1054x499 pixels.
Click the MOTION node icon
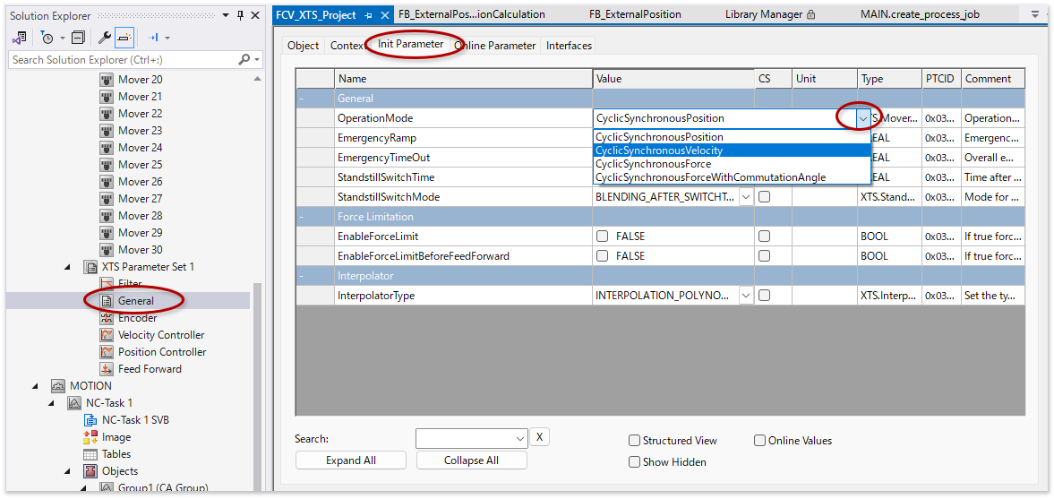tap(58, 386)
